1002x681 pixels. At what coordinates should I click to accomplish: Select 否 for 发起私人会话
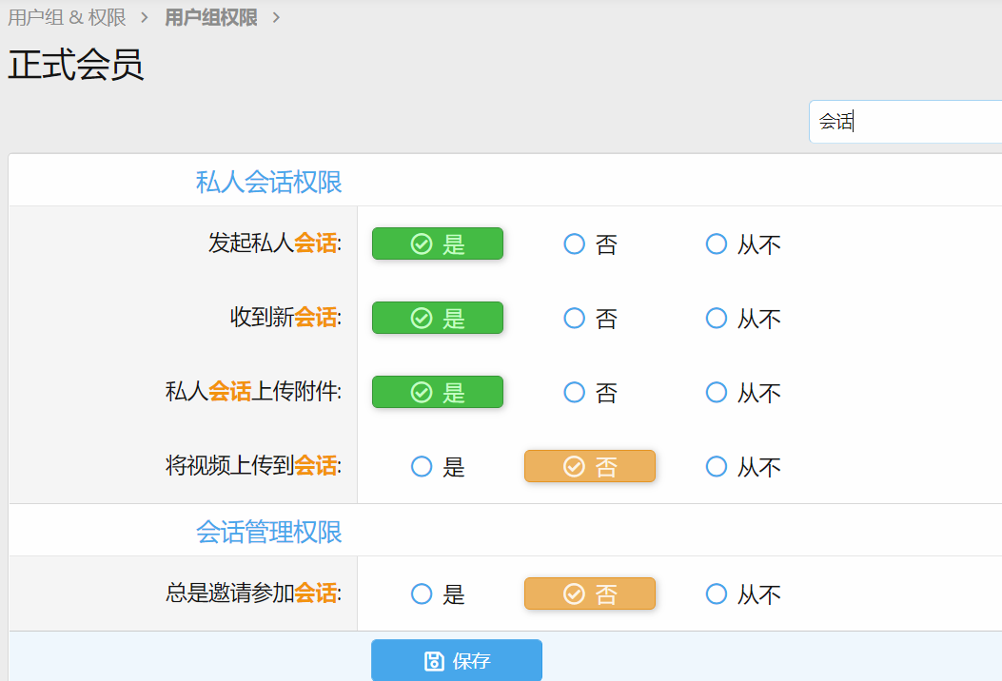click(575, 244)
